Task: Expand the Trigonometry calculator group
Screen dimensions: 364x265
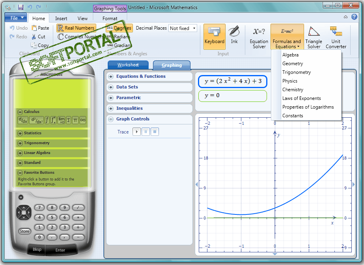Action: coord(20,143)
